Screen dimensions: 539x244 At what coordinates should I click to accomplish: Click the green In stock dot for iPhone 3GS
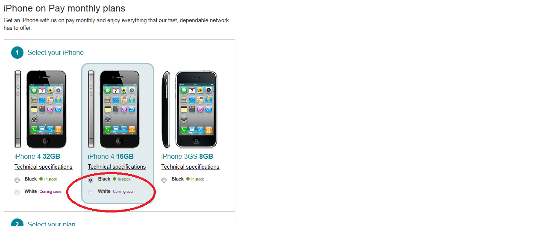click(187, 179)
